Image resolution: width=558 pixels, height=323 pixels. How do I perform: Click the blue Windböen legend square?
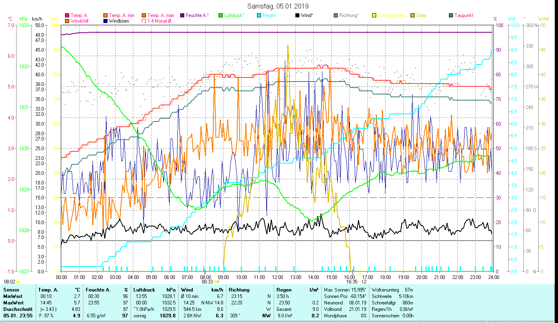pos(105,21)
